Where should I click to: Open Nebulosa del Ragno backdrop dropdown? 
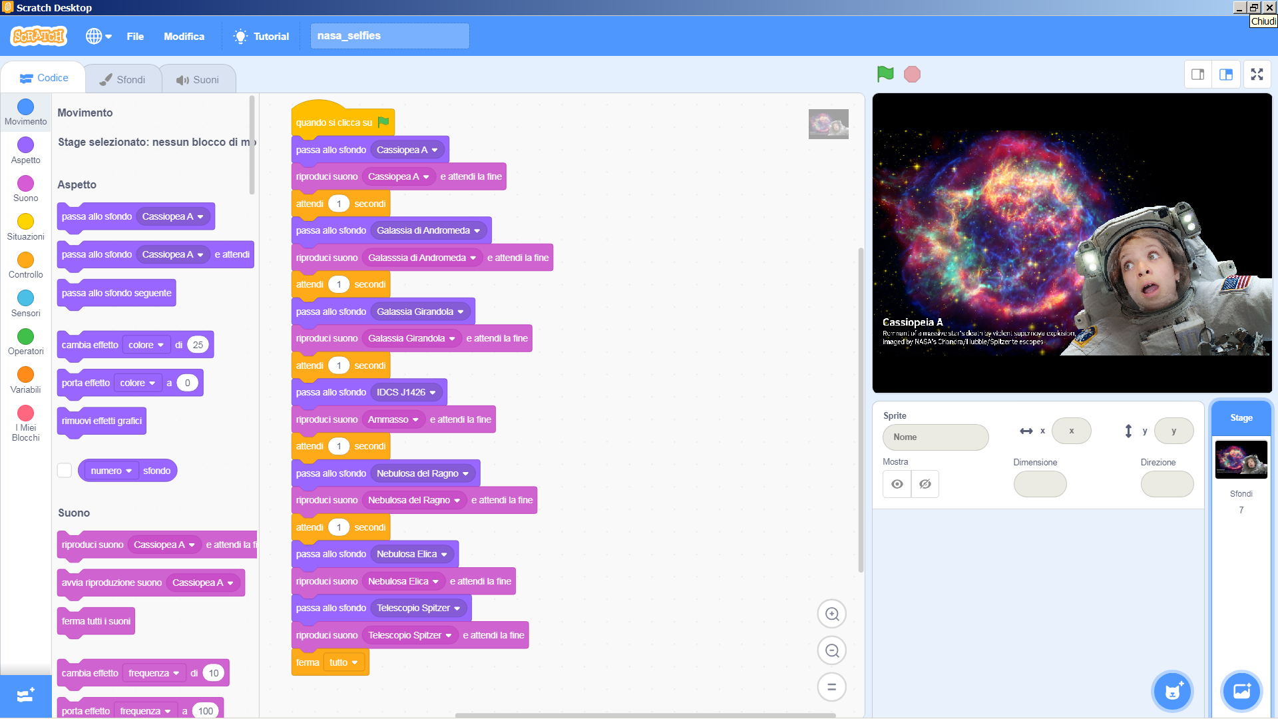(x=423, y=473)
